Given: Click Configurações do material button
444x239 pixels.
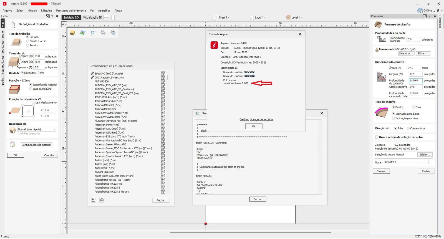Looking at the screenshot, I should pos(36,145).
